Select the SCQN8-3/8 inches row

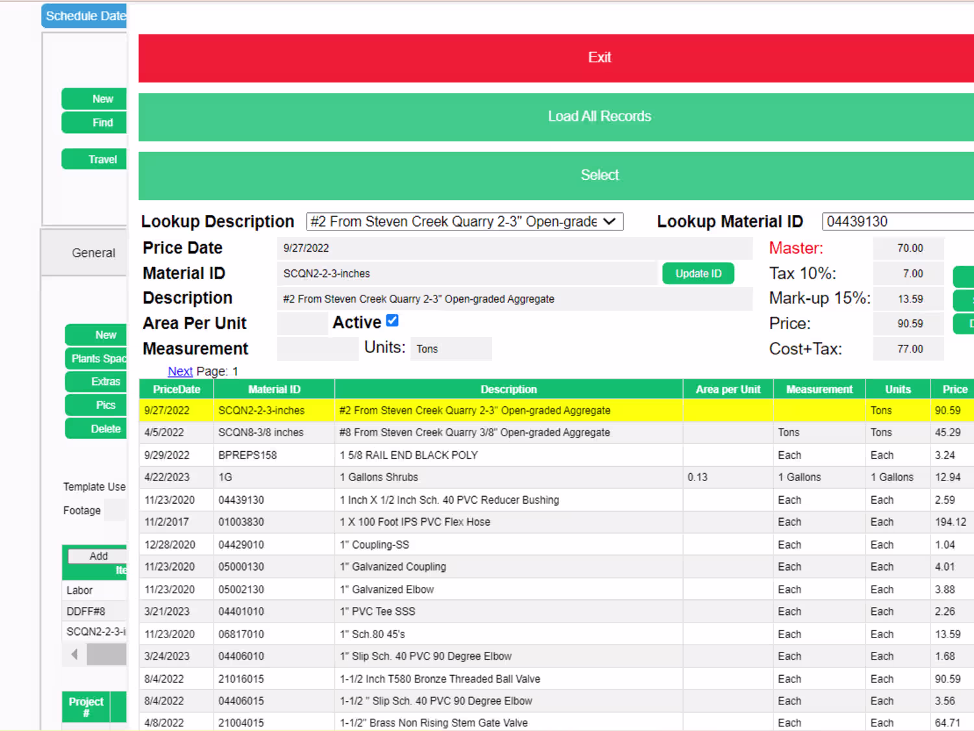click(x=556, y=433)
